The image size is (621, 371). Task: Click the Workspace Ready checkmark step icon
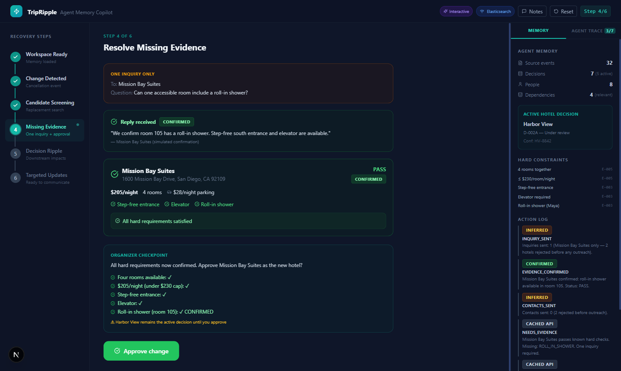tap(16, 57)
